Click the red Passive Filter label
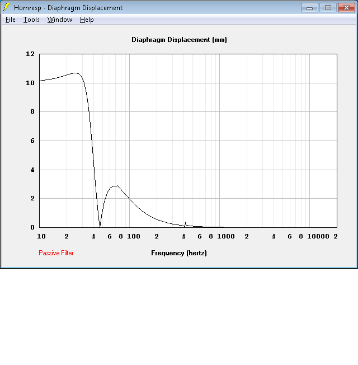Image resolution: width=358 pixels, height=365 pixels. pos(56,253)
